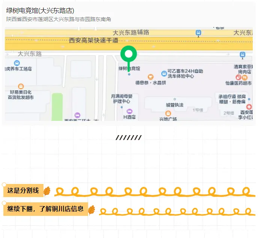Click the bus stop icon on 大兴东路辅路

point(198,33)
